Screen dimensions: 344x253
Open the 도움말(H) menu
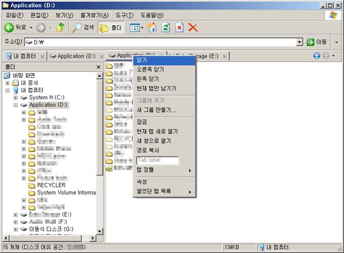[152, 15]
